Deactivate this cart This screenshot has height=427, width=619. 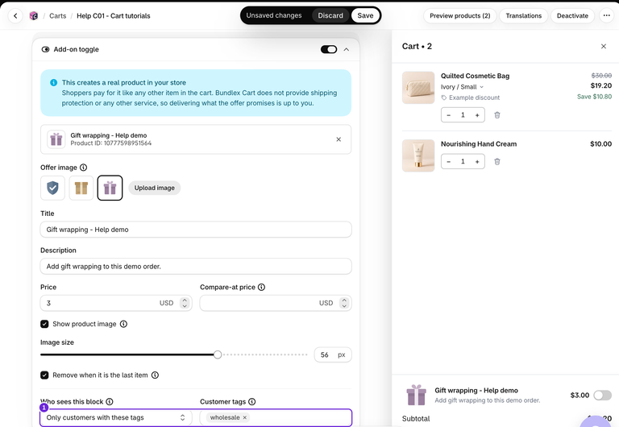(572, 16)
